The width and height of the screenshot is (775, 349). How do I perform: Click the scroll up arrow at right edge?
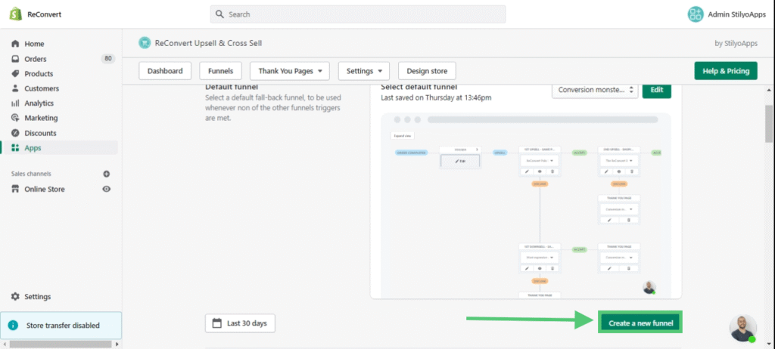[x=770, y=91]
